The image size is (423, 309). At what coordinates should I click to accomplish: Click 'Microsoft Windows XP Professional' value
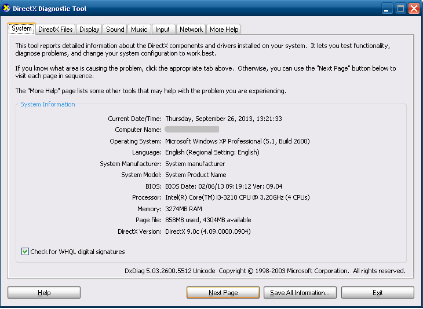[x=238, y=141]
